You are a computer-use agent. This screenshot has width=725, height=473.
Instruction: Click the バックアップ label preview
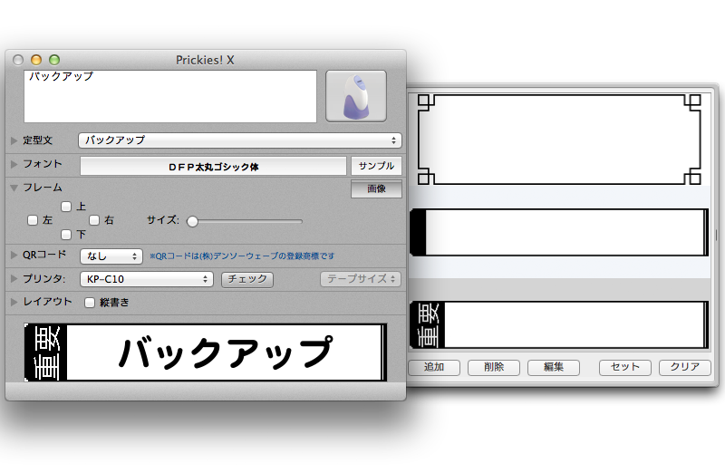pos(206,352)
